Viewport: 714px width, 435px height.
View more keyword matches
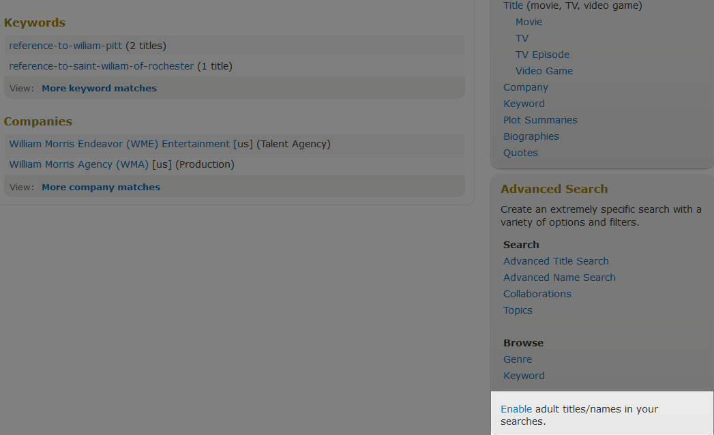point(99,88)
